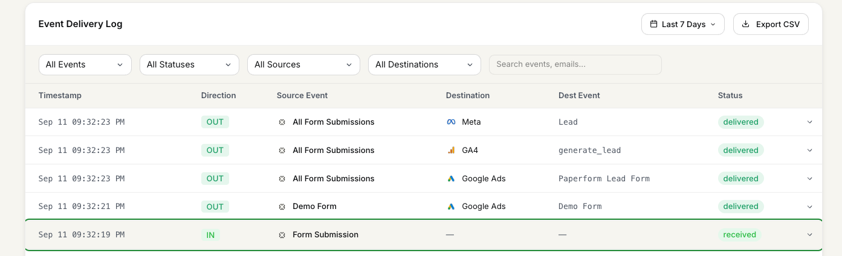Viewport: 842px width, 256px height.
Task: Click OUT badge in the GA4 row
Action: pos(215,151)
